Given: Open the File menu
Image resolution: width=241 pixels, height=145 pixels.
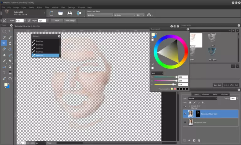Looking at the screenshot, I should point(3,7).
